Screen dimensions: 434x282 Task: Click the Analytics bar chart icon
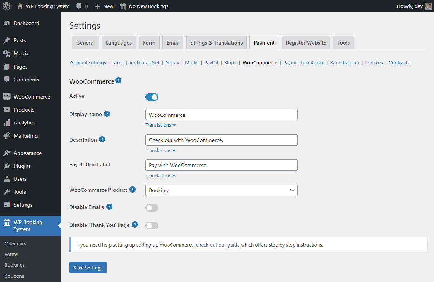[x=7, y=123]
